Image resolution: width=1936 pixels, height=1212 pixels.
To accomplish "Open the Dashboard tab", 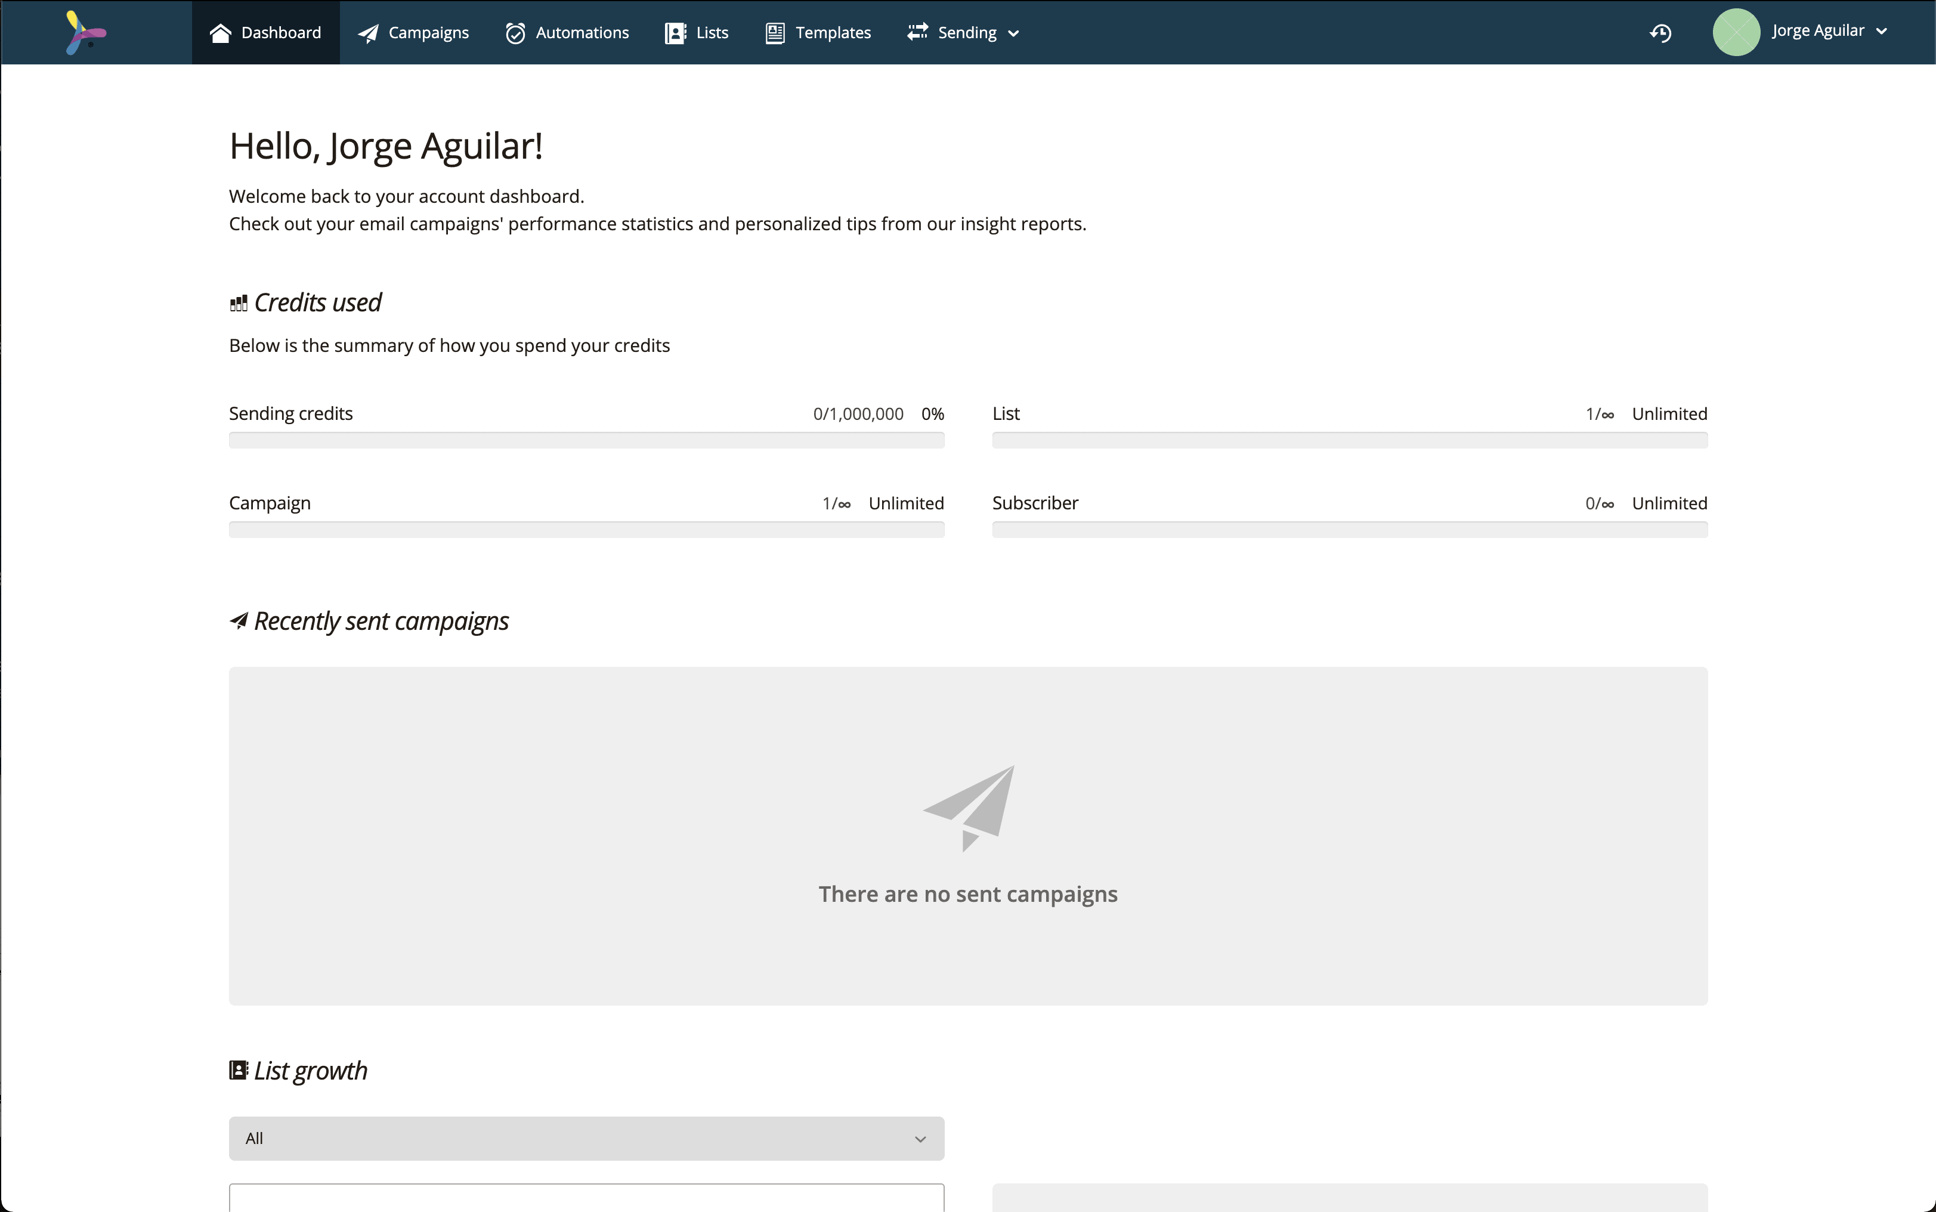I will [x=266, y=32].
